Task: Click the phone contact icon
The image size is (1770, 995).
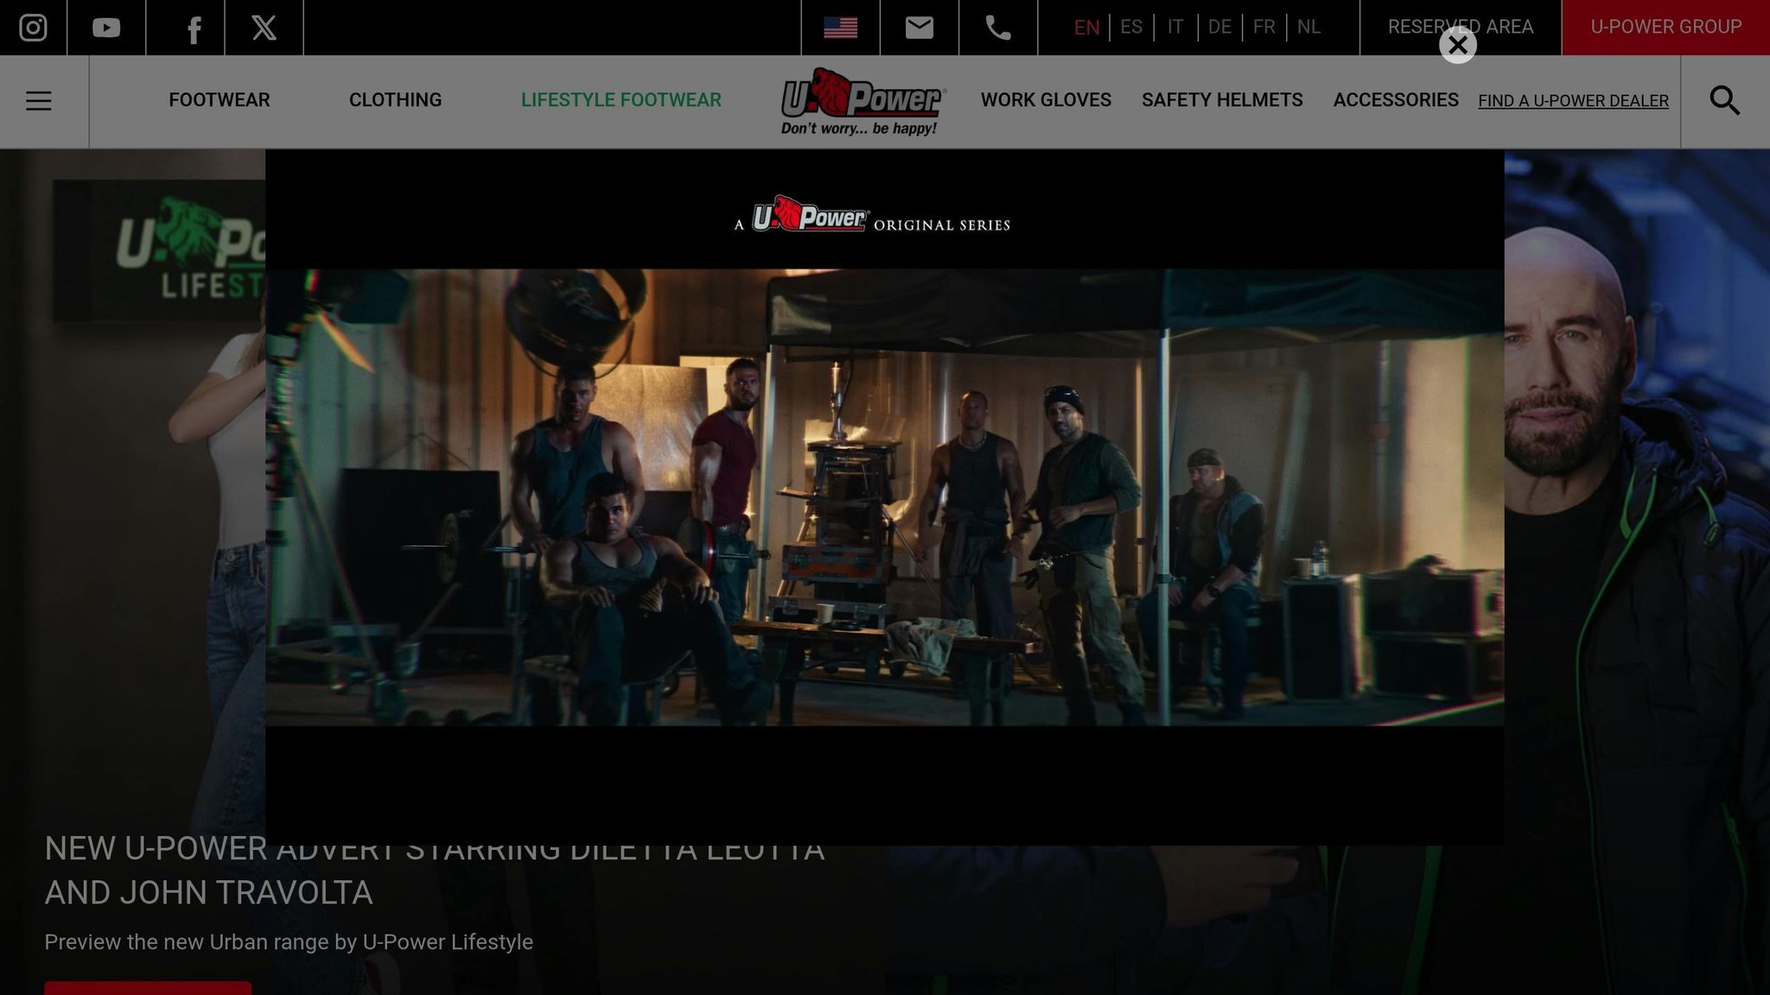Action: pyautogui.click(x=997, y=28)
